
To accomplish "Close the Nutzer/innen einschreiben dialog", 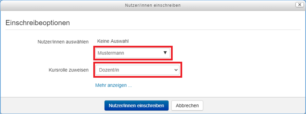I will coord(299,5).
